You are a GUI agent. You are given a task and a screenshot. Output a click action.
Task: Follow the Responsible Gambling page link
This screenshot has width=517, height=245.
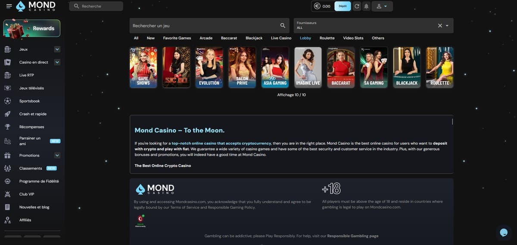point(353,236)
